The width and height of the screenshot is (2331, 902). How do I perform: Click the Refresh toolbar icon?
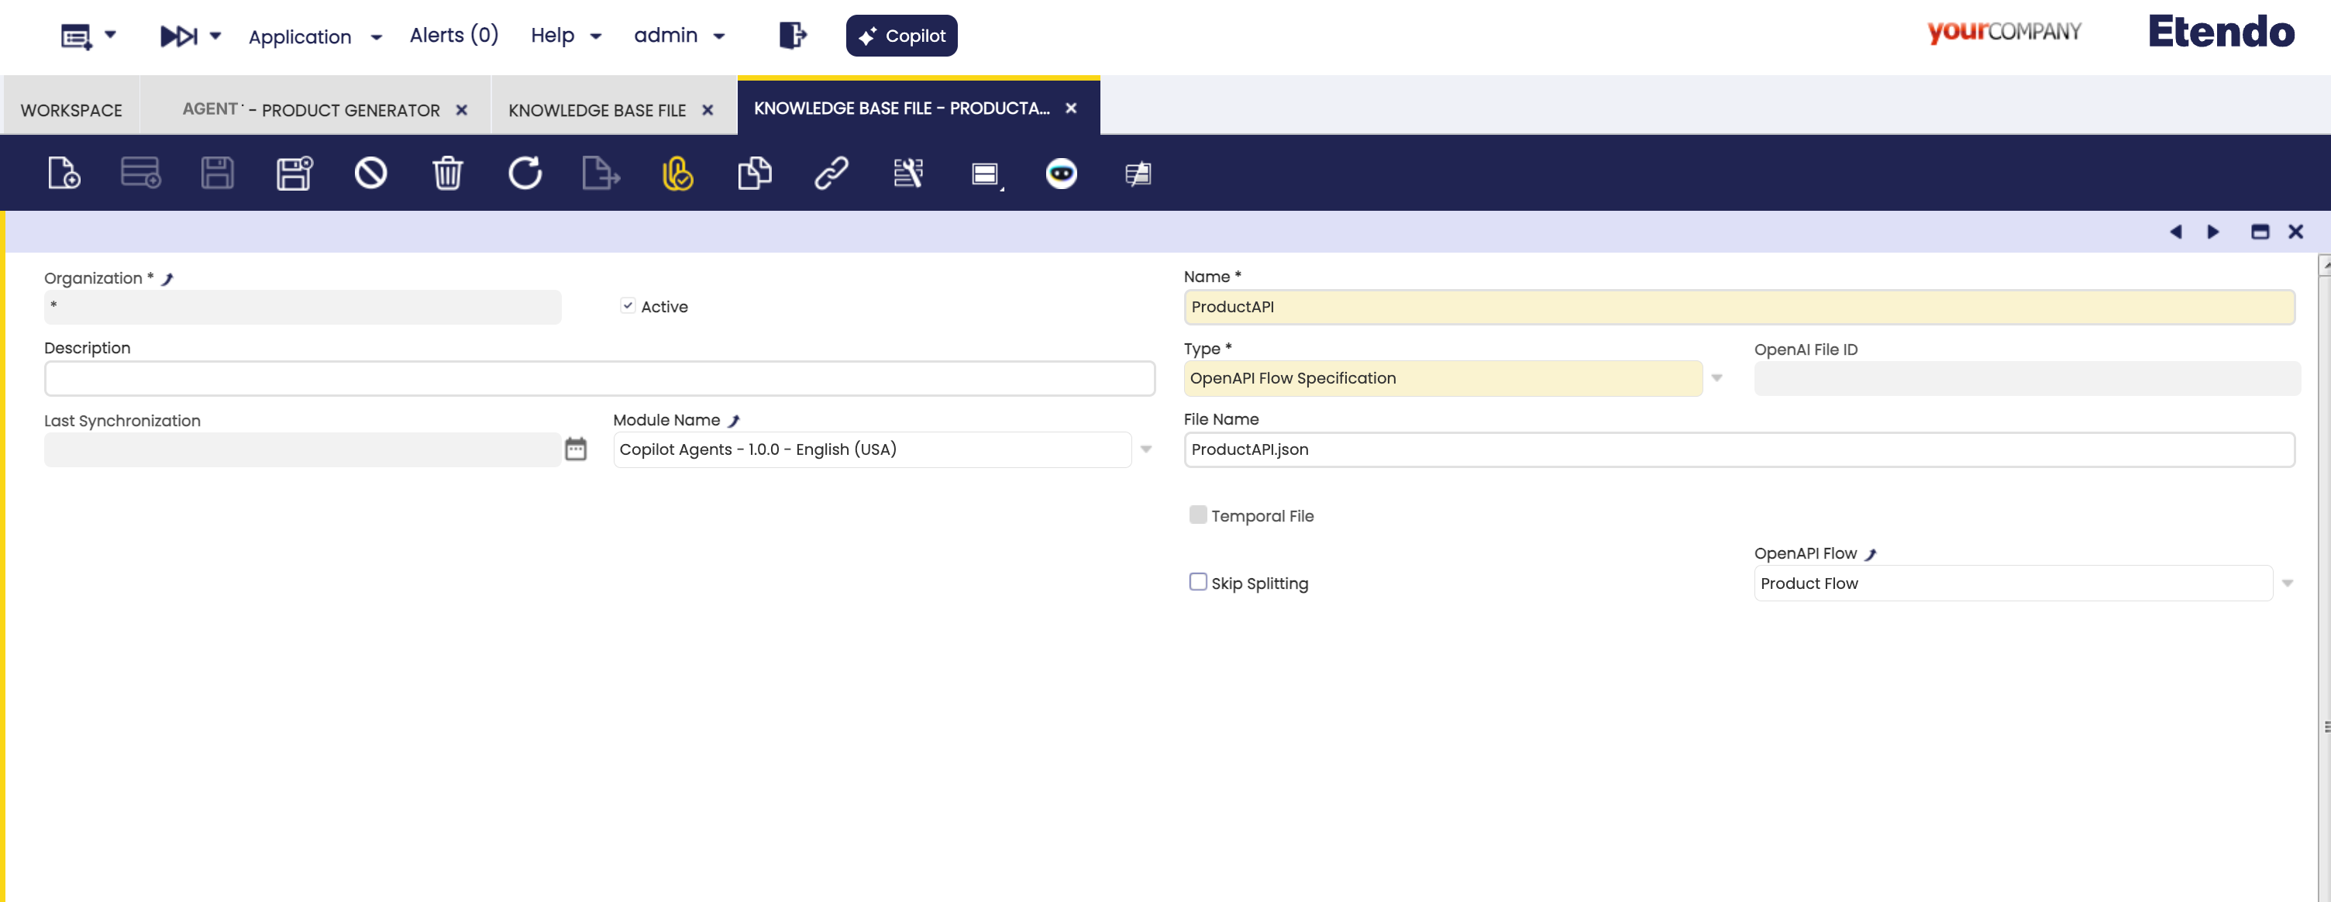point(525,172)
